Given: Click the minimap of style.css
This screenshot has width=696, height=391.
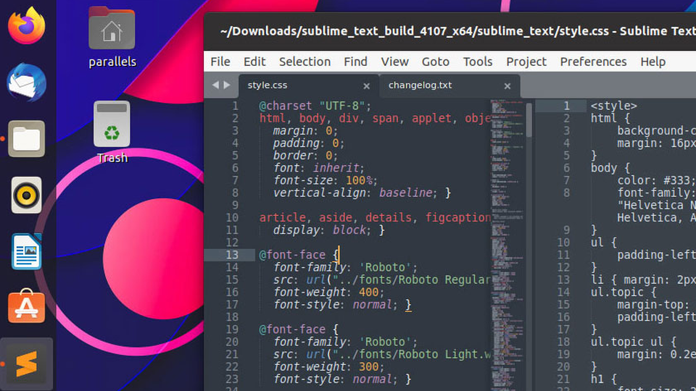Looking at the screenshot, I should pyautogui.click(x=507, y=245).
